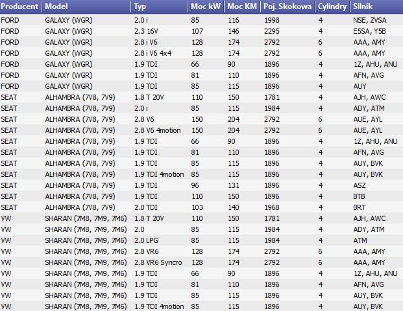Select the 'ATM' engine cell in 2.0 LPG row

(x=360, y=240)
